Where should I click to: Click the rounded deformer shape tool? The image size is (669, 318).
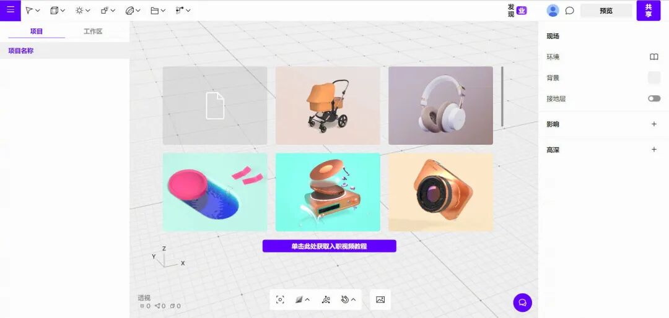click(x=129, y=11)
